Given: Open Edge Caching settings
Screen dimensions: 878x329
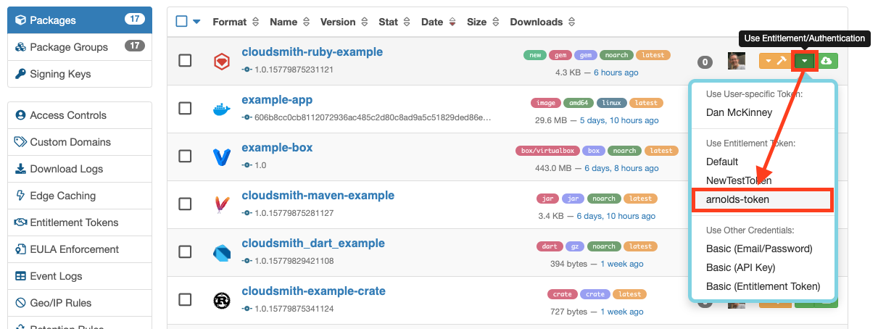Looking at the screenshot, I should pyautogui.click(x=80, y=196).
